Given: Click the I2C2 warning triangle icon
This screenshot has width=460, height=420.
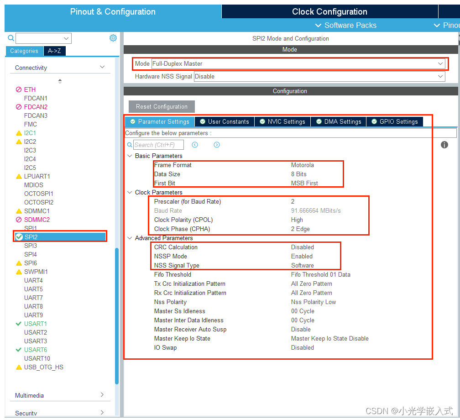Looking at the screenshot, I should tap(19, 142).
